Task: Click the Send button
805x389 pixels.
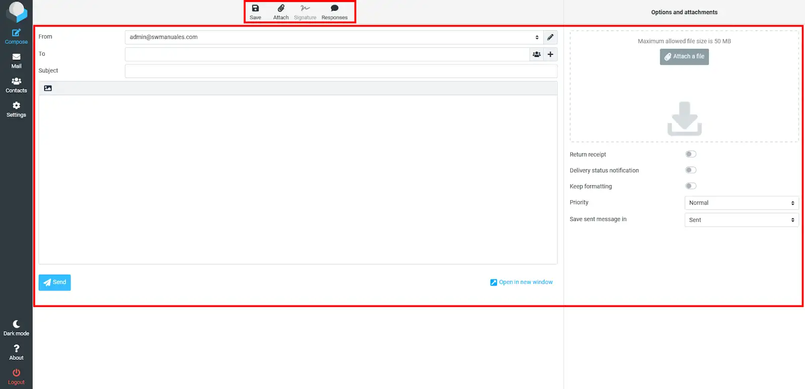Action: pos(55,282)
